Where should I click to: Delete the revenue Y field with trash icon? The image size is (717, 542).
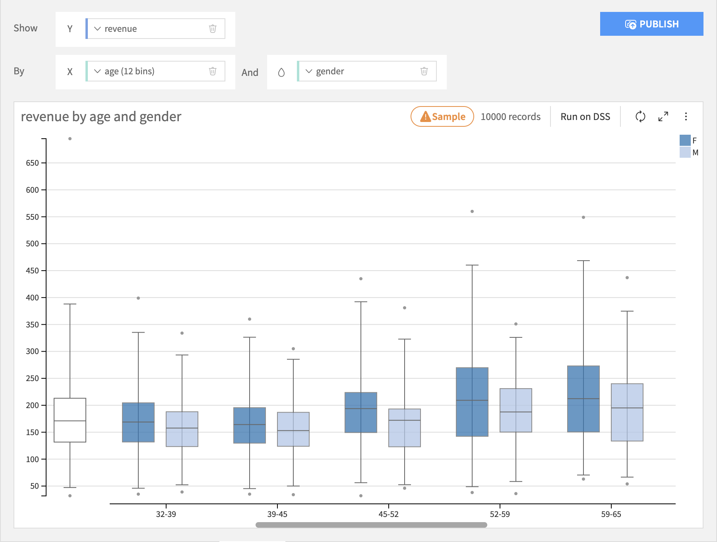(x=213, y=29)
